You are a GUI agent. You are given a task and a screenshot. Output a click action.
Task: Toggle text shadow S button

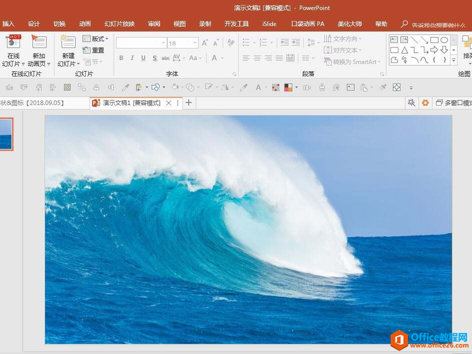155,58
